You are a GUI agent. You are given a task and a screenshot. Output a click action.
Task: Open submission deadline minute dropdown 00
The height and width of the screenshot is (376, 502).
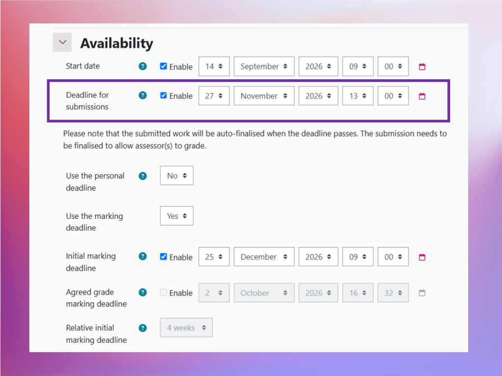[393, 95]
